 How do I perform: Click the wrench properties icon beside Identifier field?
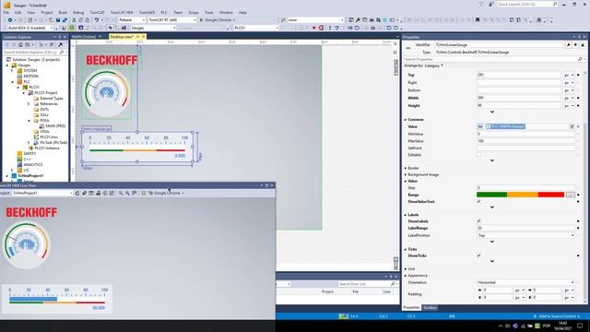click(x=568, y=45)
